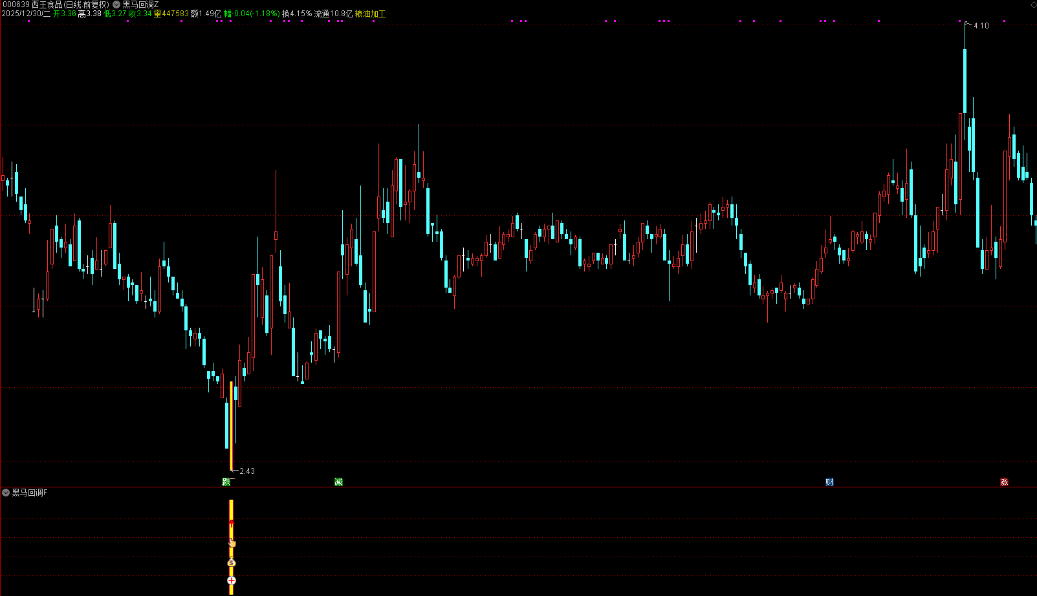Click the green 减 event marker
Screen dimensions: 1037x596
click(x=338, y=482)
